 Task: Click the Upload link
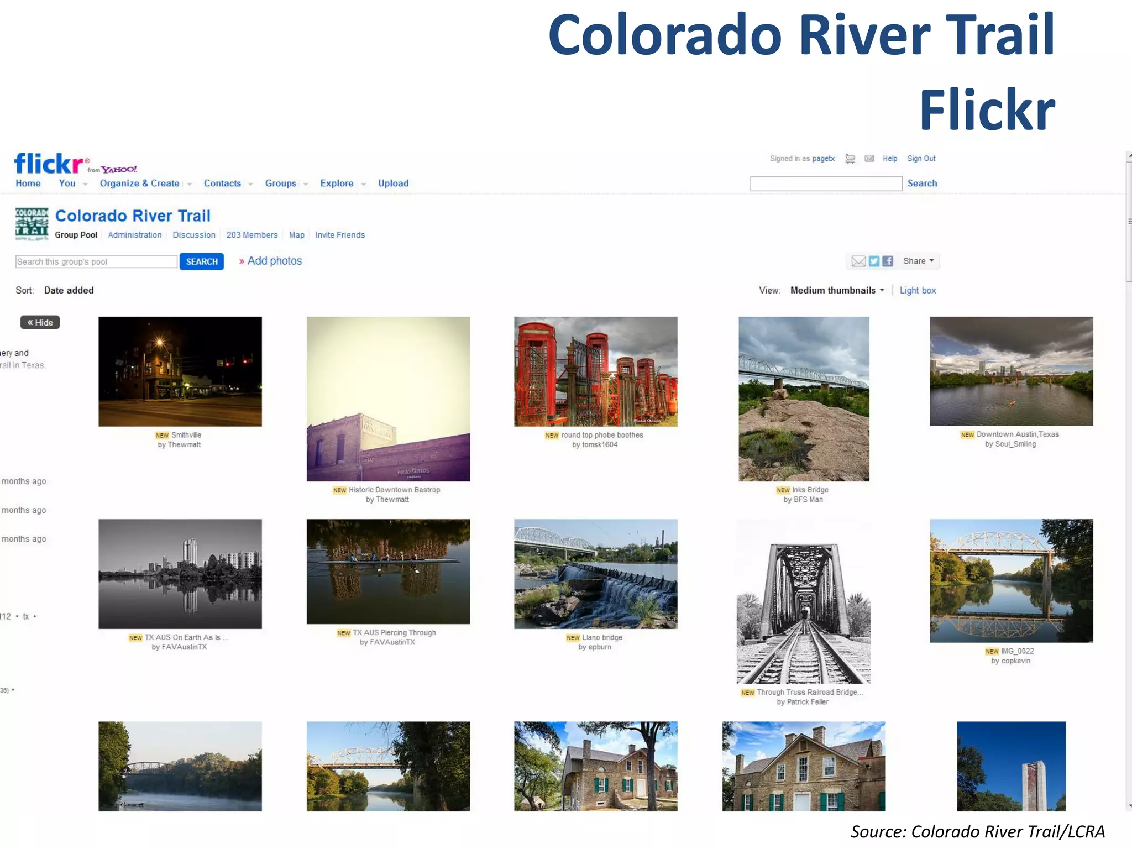[x=393, y=184]
